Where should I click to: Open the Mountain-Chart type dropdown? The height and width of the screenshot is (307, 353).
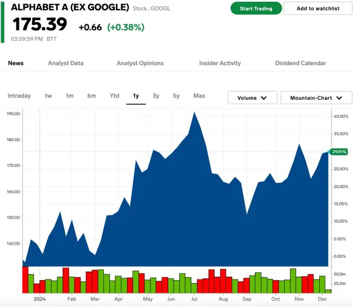point(316,98)
